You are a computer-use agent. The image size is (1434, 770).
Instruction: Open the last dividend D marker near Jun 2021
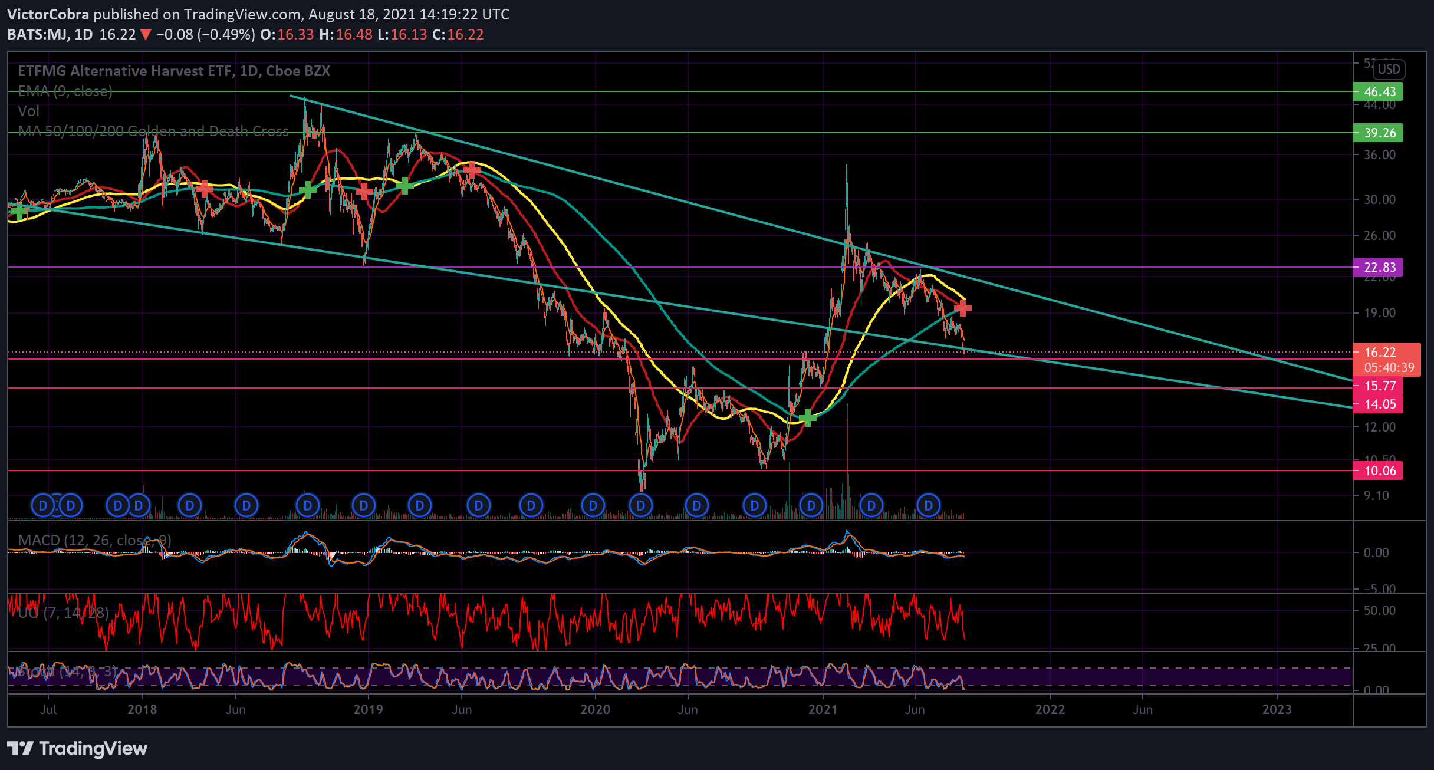929,505
